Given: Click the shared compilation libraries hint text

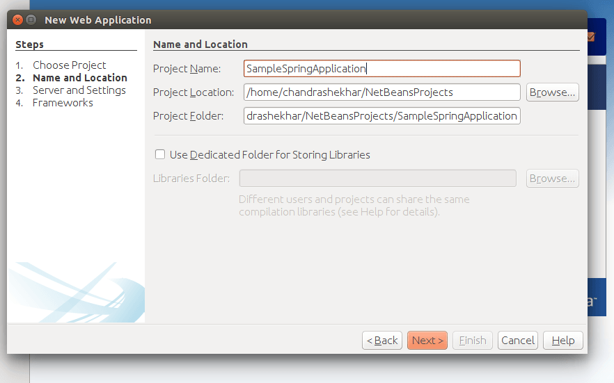Looking at the screenshot, I should coord(354,206).
